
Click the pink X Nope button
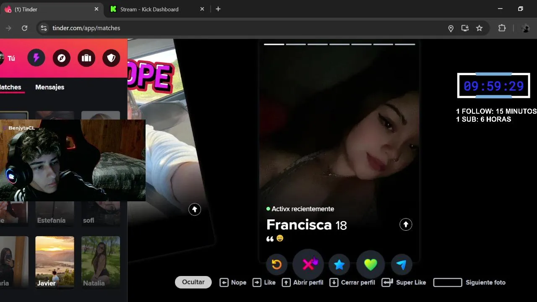pos(308,264)
